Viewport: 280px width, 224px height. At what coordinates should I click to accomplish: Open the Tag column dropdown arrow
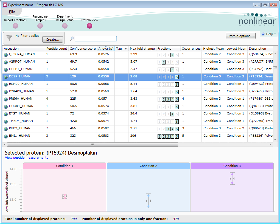point(125,49)
